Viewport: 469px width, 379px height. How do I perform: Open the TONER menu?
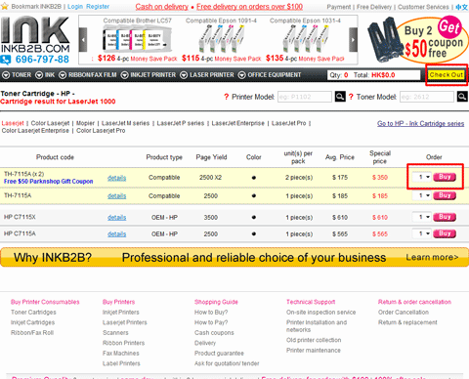17,75
